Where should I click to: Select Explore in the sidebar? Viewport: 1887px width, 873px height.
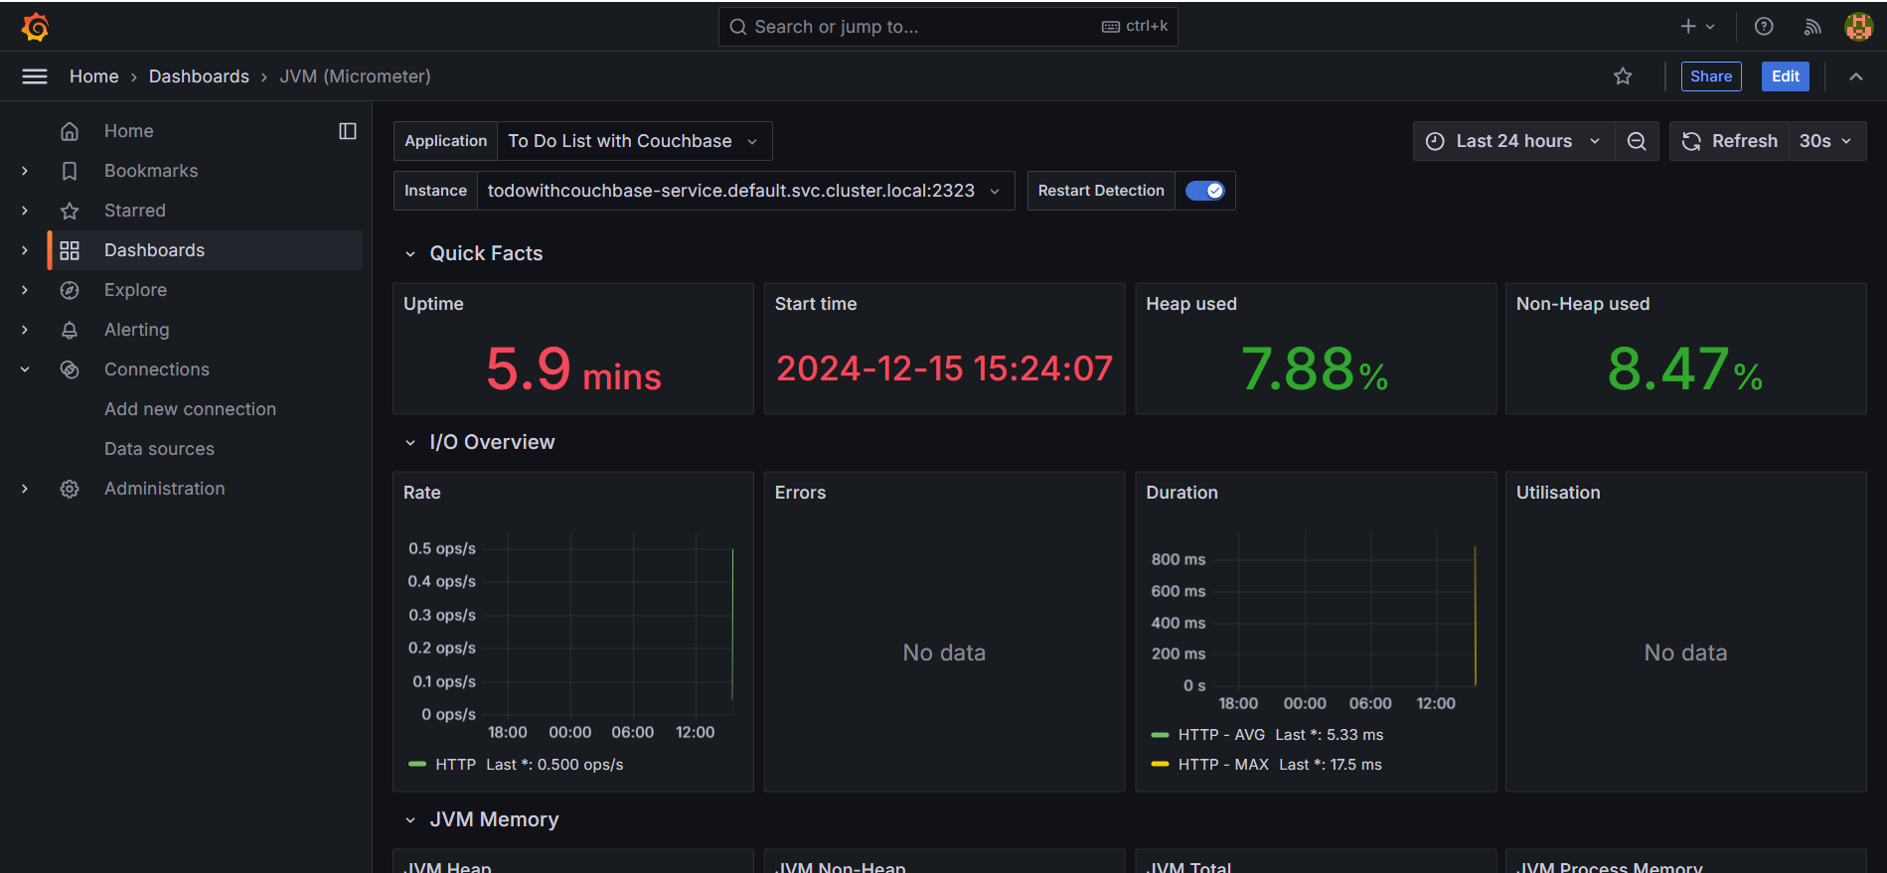coord(135,290)
